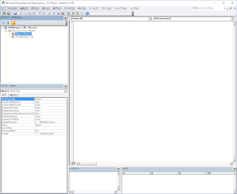Open the アドイン(A) menu
This screenshot has width=237, height=194.
[x=106, y=9]
